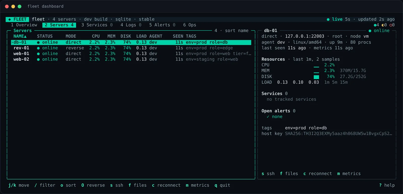Sort by the CPU column header
The image size is (403, 194).
(96, 36)
